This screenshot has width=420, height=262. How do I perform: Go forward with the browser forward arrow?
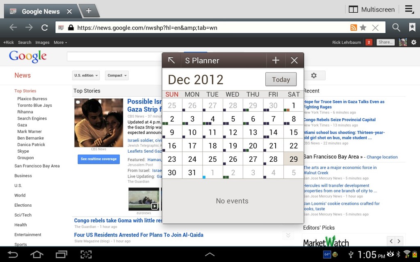(x=29, y=27)
